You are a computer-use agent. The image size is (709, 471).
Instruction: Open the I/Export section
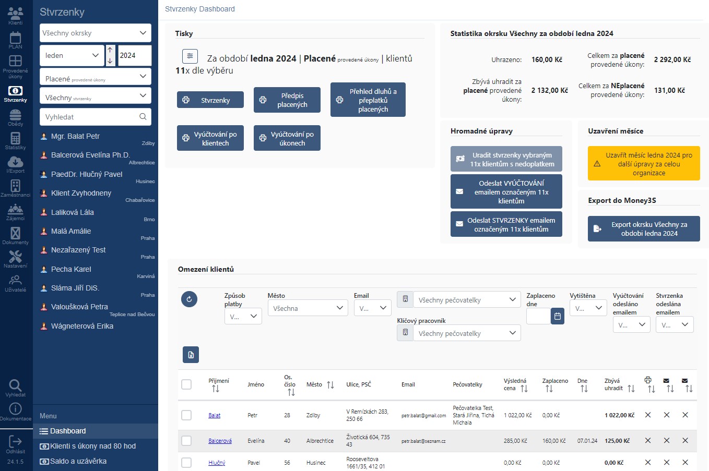point(15,164)
